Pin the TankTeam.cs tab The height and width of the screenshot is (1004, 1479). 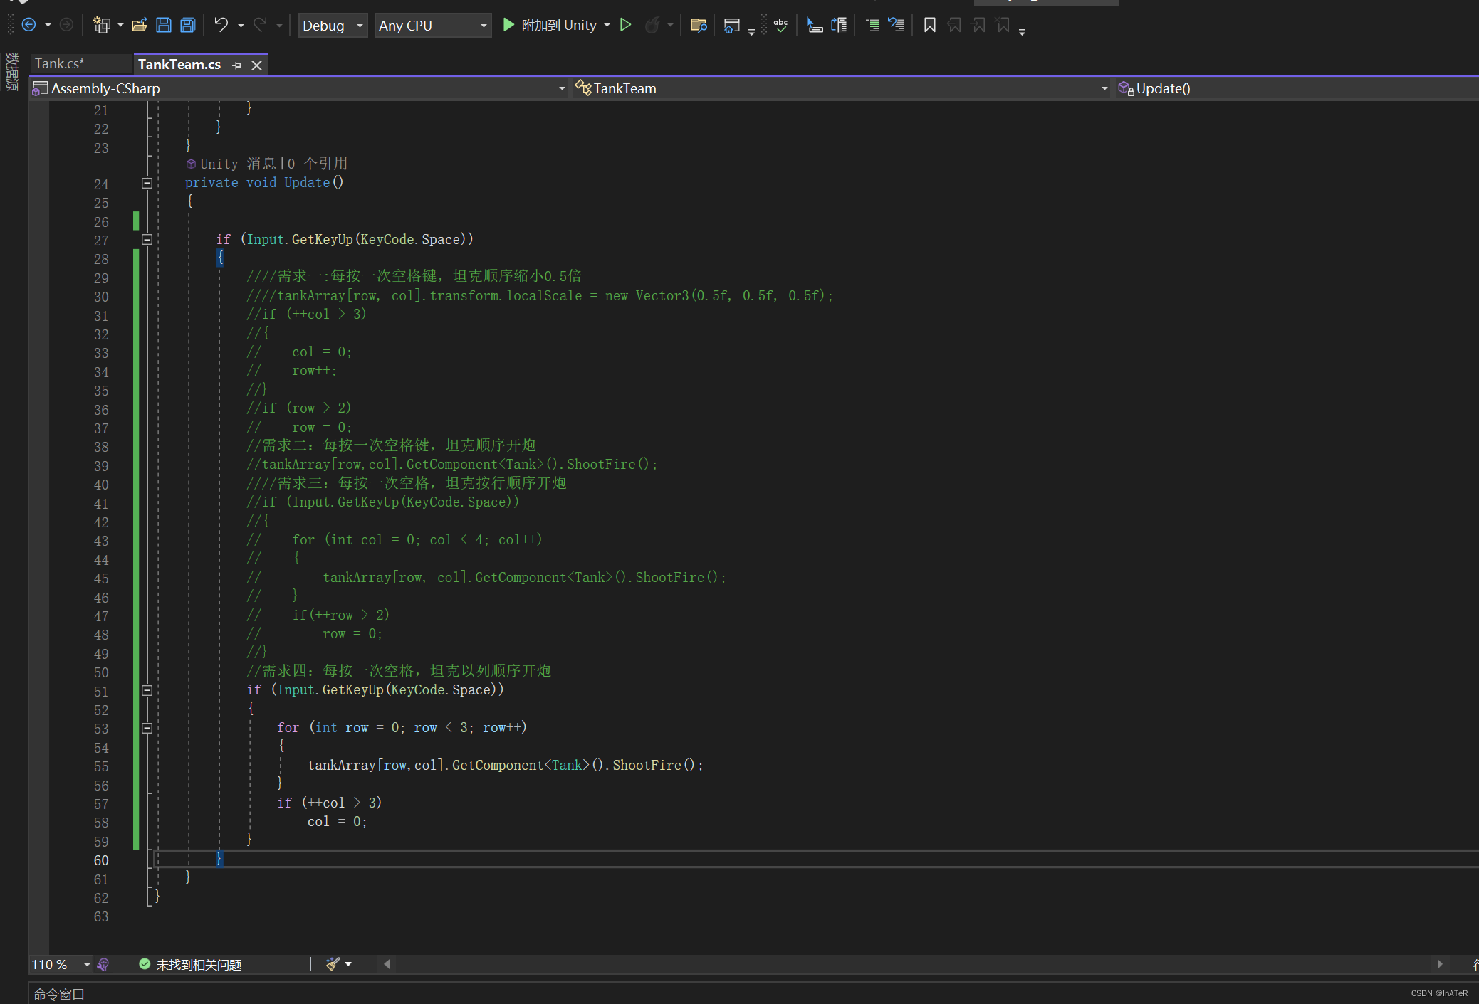pyautogui.click(x=236, y=65)
